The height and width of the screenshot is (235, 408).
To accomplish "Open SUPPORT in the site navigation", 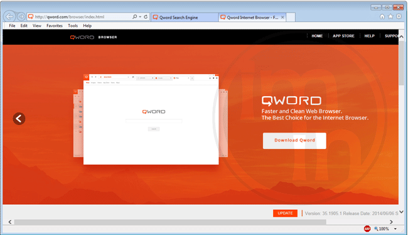I will 392,36.
